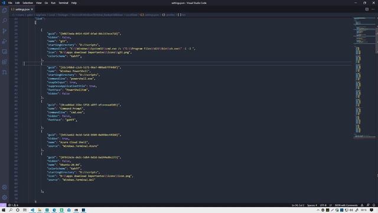Click the list breadcrumb segment
The width and height of the screenshot is (378, 213).
point(182,15)
